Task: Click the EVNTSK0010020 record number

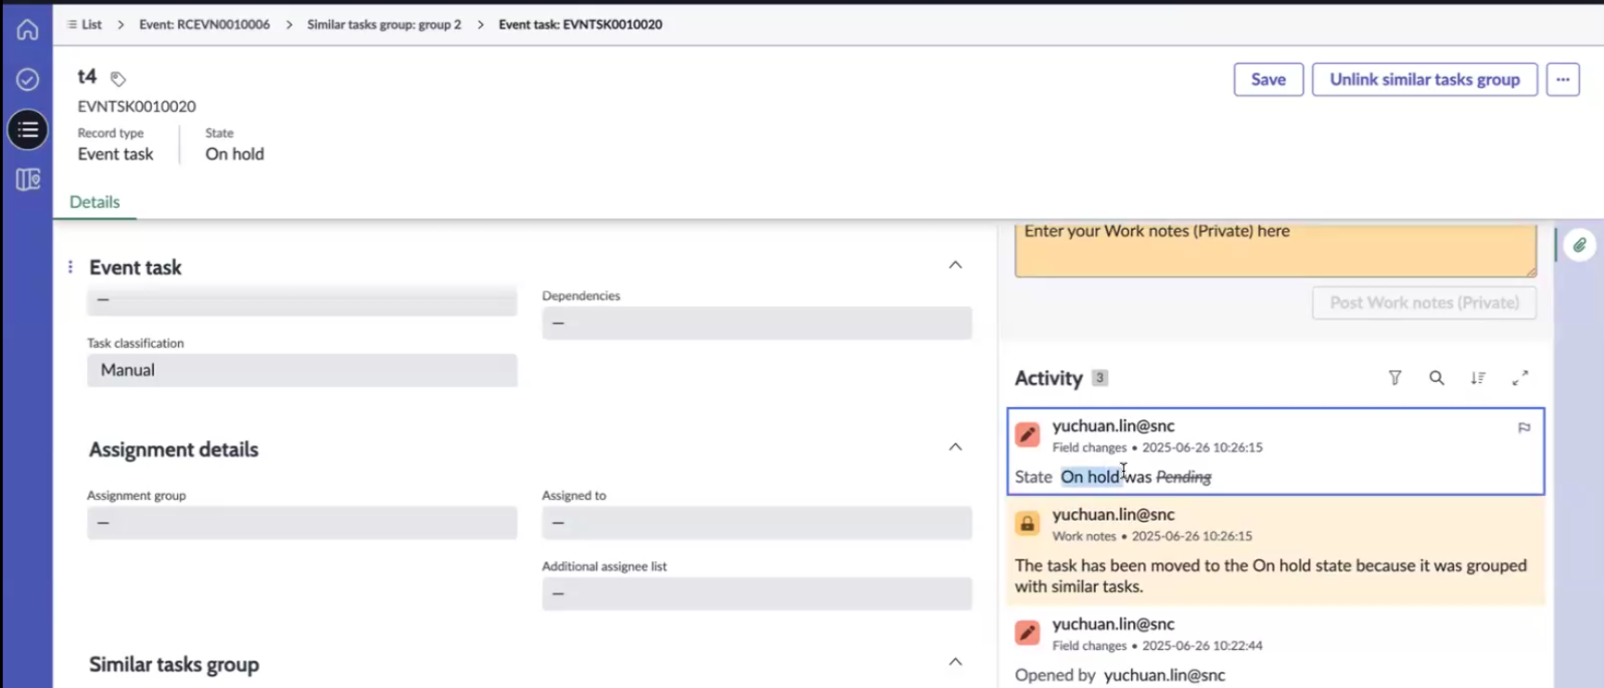Action: [136, 107]
